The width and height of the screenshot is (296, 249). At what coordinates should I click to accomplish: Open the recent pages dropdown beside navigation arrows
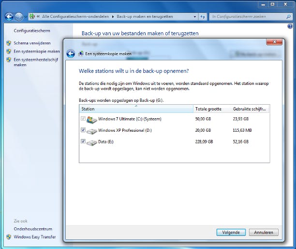26,17
